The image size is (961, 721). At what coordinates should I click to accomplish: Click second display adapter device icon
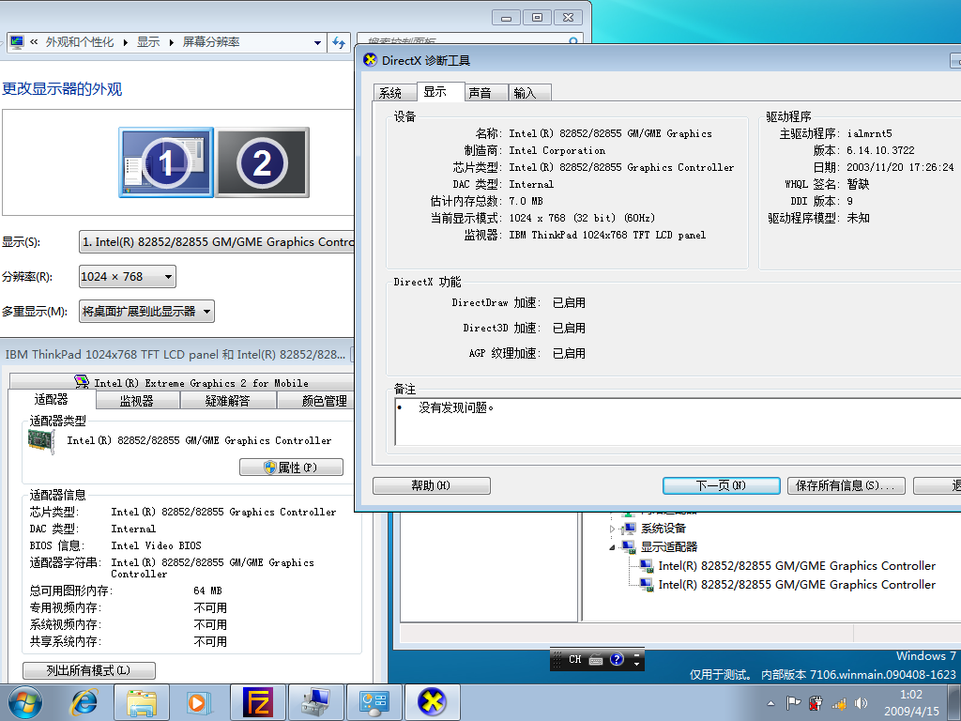(647, 585)
